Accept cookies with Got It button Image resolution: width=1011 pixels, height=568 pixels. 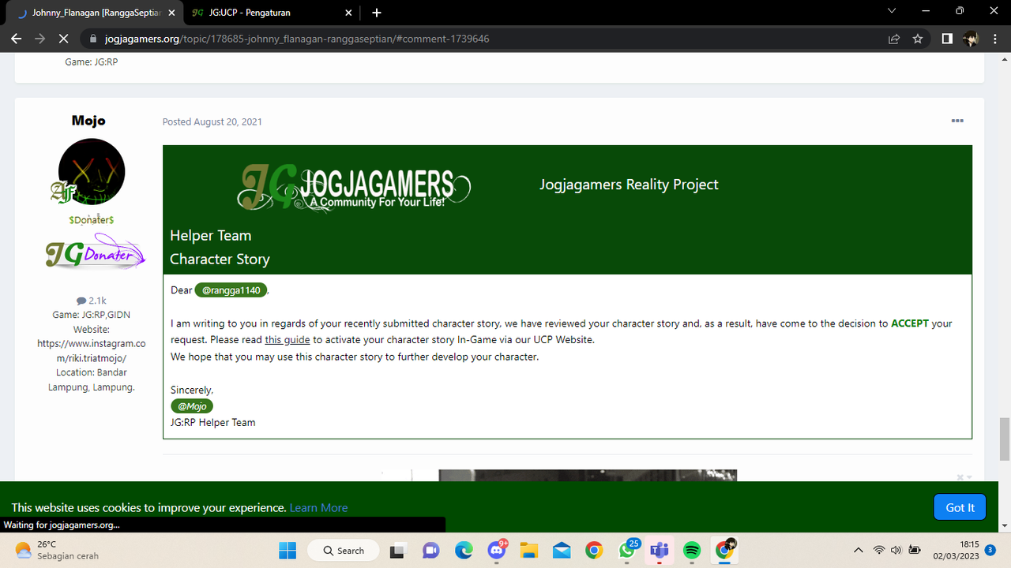pos(960,507)
